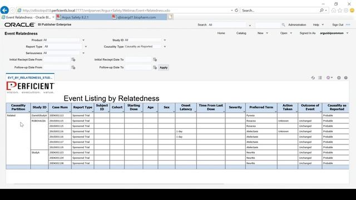Image resolution: width=356 pixels, height=200 pixels.
Task: Click the Case Num column header
Action: 60,107
